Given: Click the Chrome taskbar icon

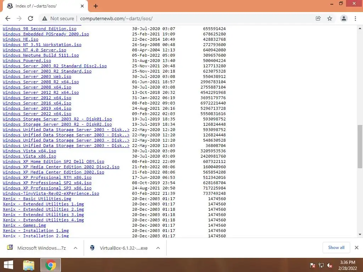Looking at the screenshot, I should [51, 265].
